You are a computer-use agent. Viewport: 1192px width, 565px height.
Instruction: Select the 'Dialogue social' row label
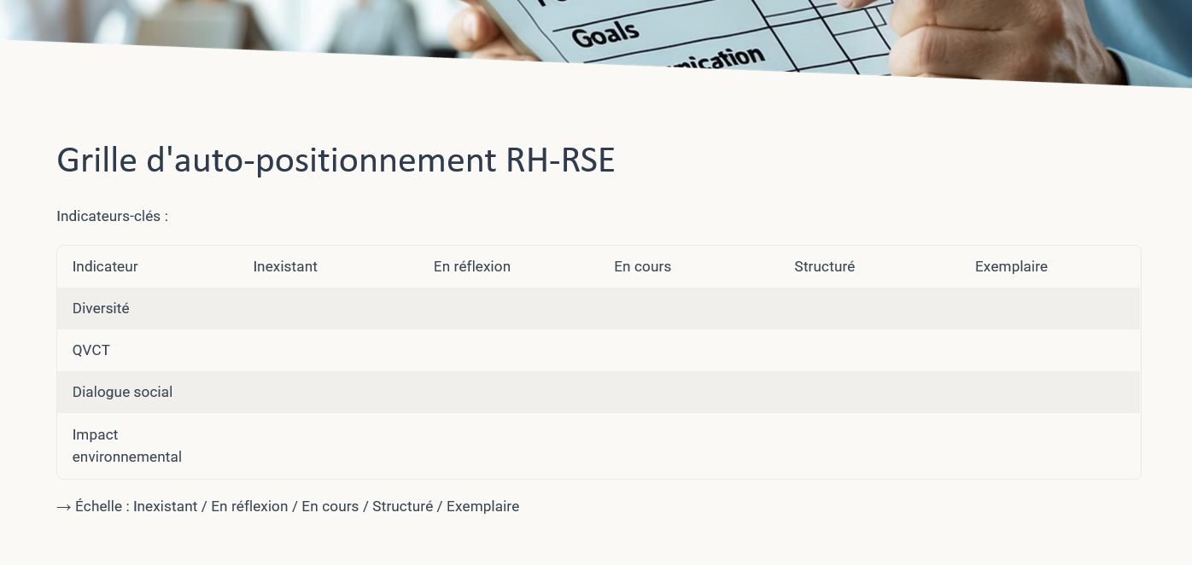122,392
